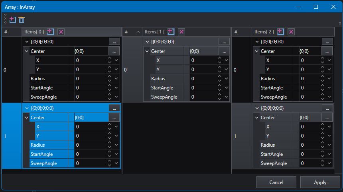This screenshot has width=343, height=192.
Task: Open ellipsis editor for Center in Items[ 1 ]
Action: [x=224, y=51]
